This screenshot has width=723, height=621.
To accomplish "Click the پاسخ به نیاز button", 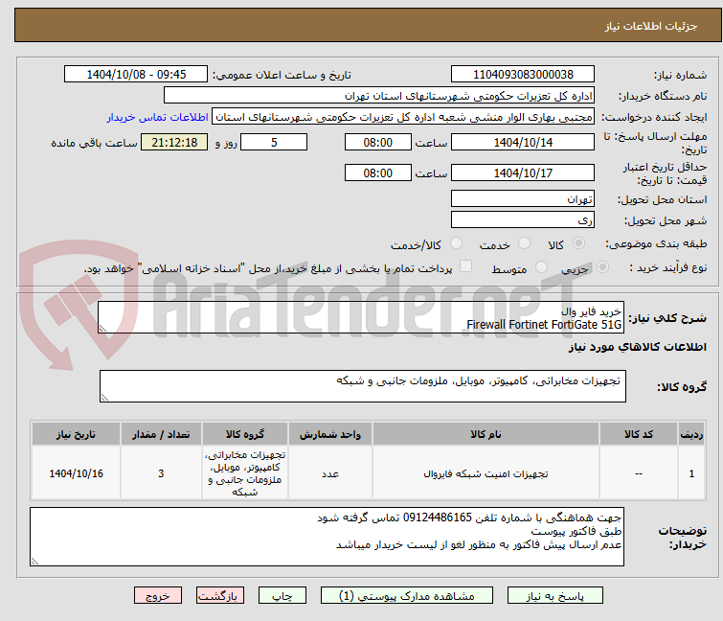I will [x=554, y=595].
